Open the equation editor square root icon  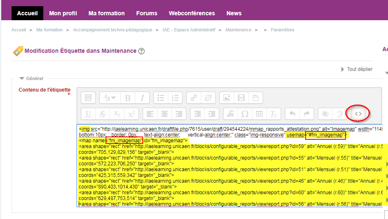pos(230,114)
